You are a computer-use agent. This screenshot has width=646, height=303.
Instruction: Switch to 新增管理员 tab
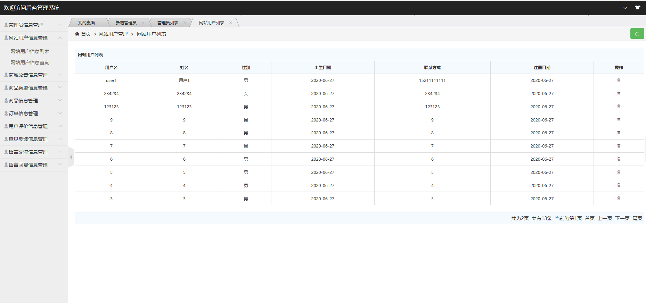pos(126,23)
